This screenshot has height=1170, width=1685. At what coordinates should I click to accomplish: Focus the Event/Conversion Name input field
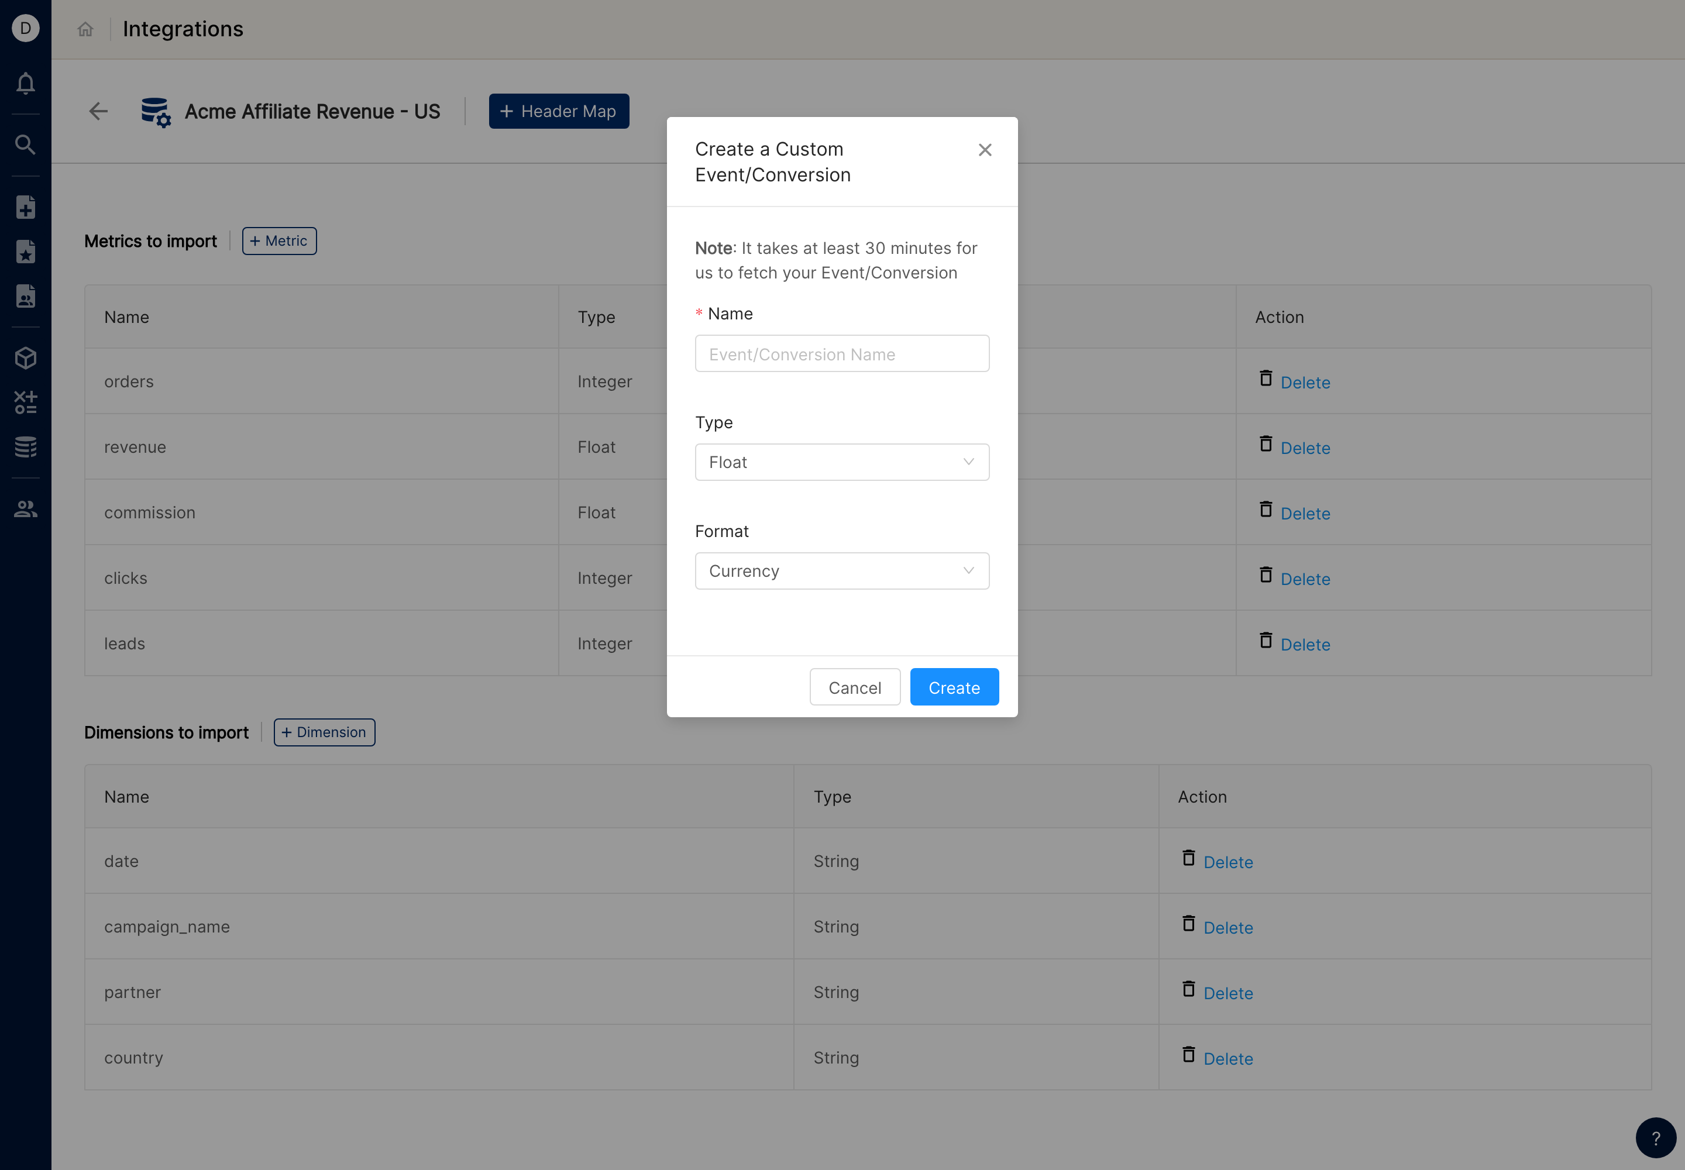point(842,354)
